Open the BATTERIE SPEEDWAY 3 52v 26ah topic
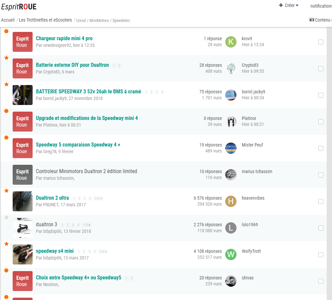Screen dimensions: 332x300 pyautogui.click(x=88, y=92)
